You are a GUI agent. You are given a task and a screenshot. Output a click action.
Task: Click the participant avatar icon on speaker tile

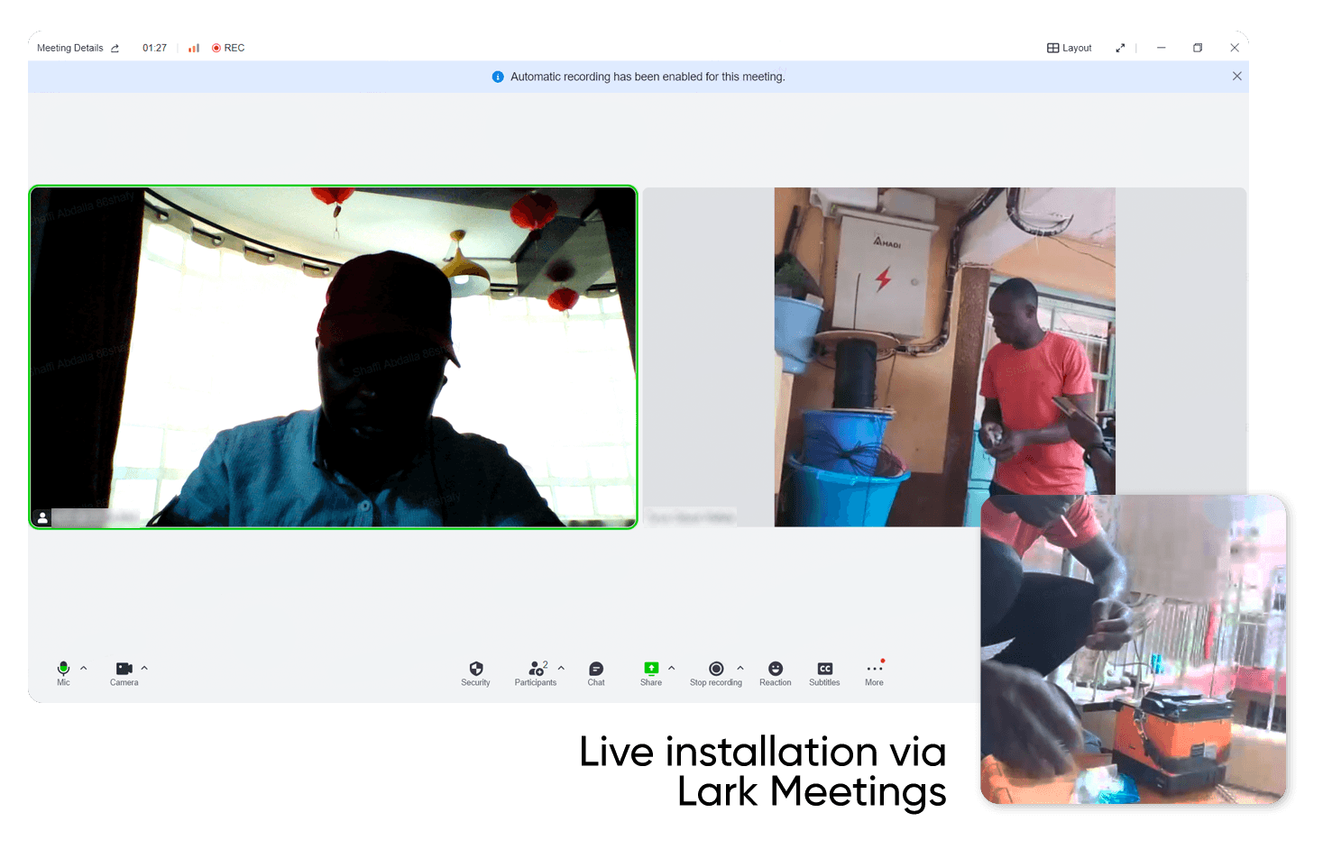click(42, 517)
